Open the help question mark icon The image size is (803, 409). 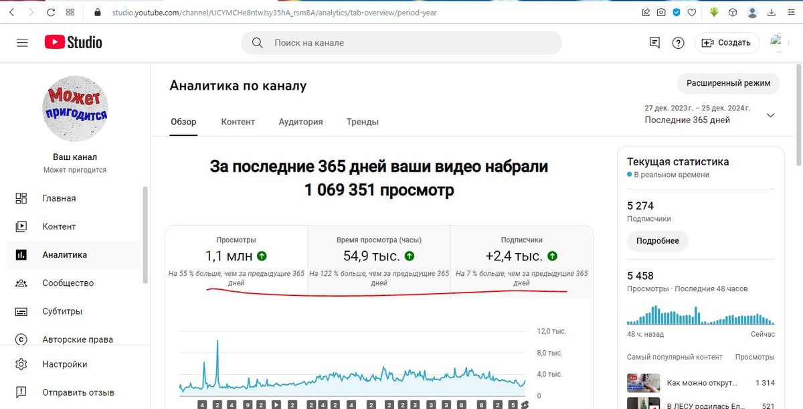[x=678, y=42]
